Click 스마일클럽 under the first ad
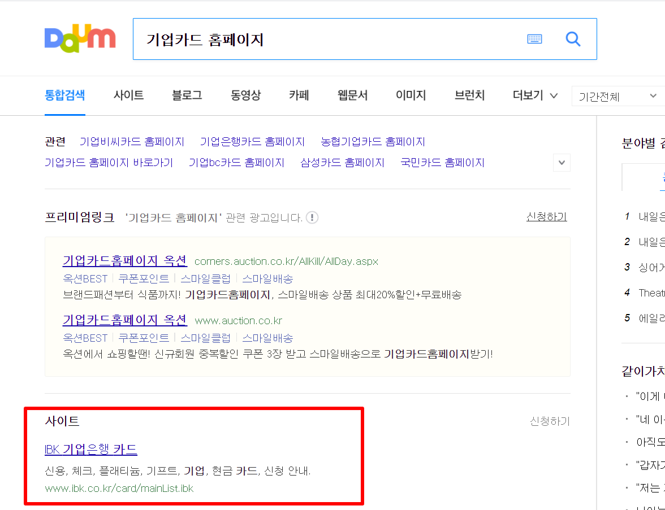Image resolution: width=665 pixels, height=510 pixels. pyautogui.click(x=206, y=279)
